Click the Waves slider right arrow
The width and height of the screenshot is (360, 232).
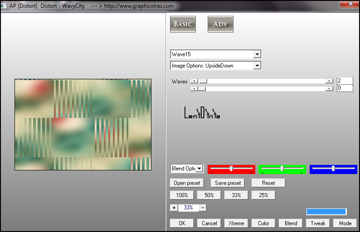(x=330, y=81)
